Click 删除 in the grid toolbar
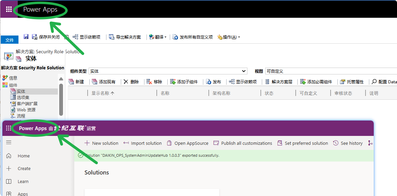Image resolution: width=397 pixels, height=196 pixels. coord(131,82)
